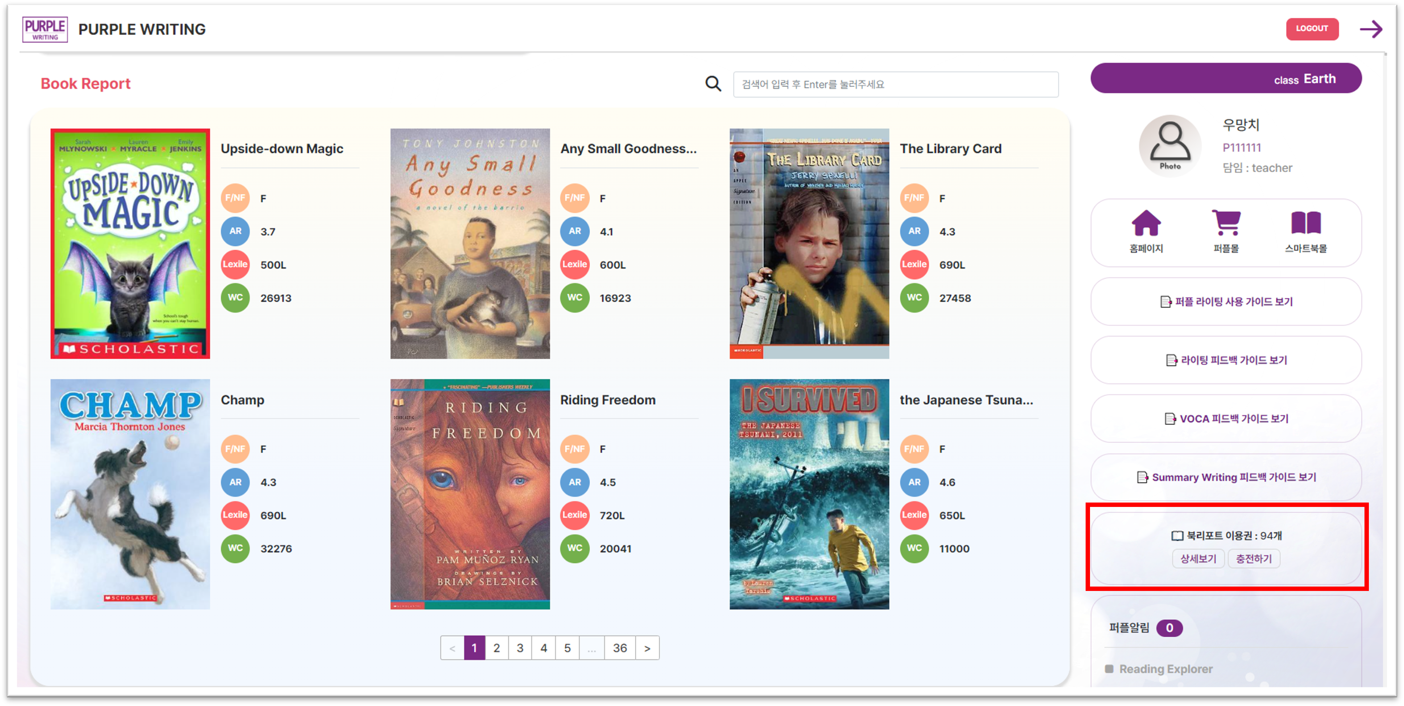Open the 스마트북몰 book icon
The width and height of the screenshot is (1404, 706).
click(1306, 223)
